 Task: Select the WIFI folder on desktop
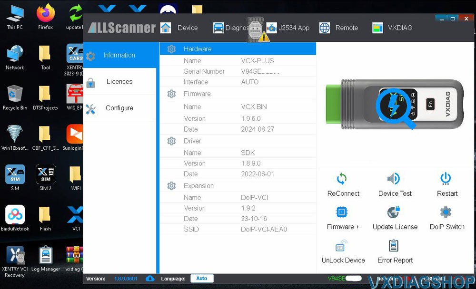76,178
